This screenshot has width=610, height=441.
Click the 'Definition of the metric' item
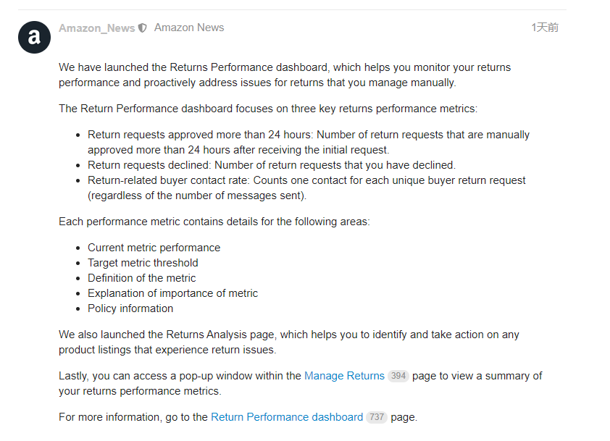tap(141, 278)
